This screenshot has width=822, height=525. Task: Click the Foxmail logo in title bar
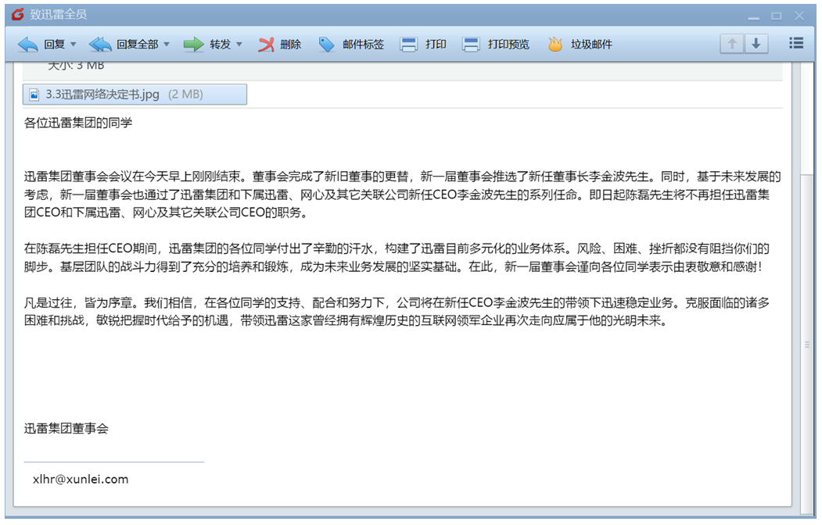[18, 14]
